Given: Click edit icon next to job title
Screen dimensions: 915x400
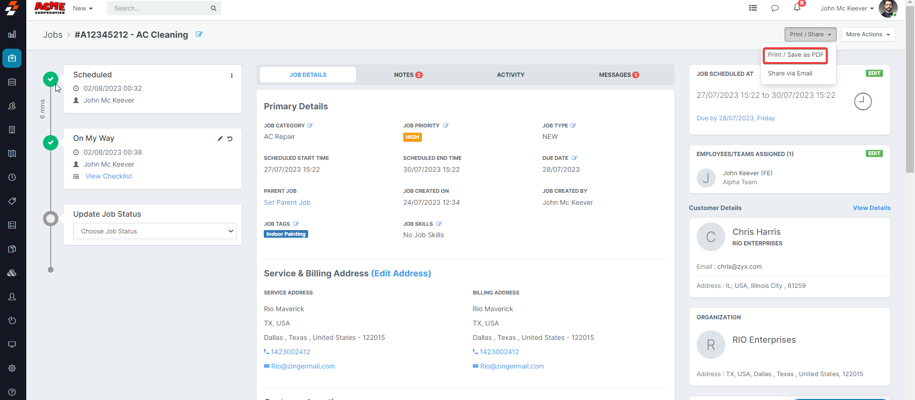Looking at the screenshot, I should (x=199, y=34).
